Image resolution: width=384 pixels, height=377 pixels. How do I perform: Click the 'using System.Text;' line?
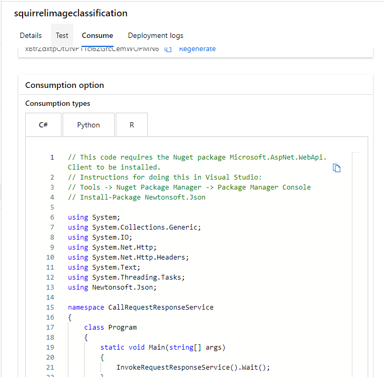tap(104, 267)
